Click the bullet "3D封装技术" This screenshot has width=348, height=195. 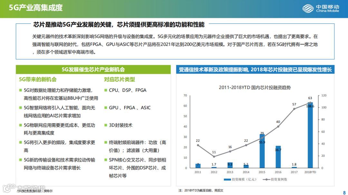121,125
